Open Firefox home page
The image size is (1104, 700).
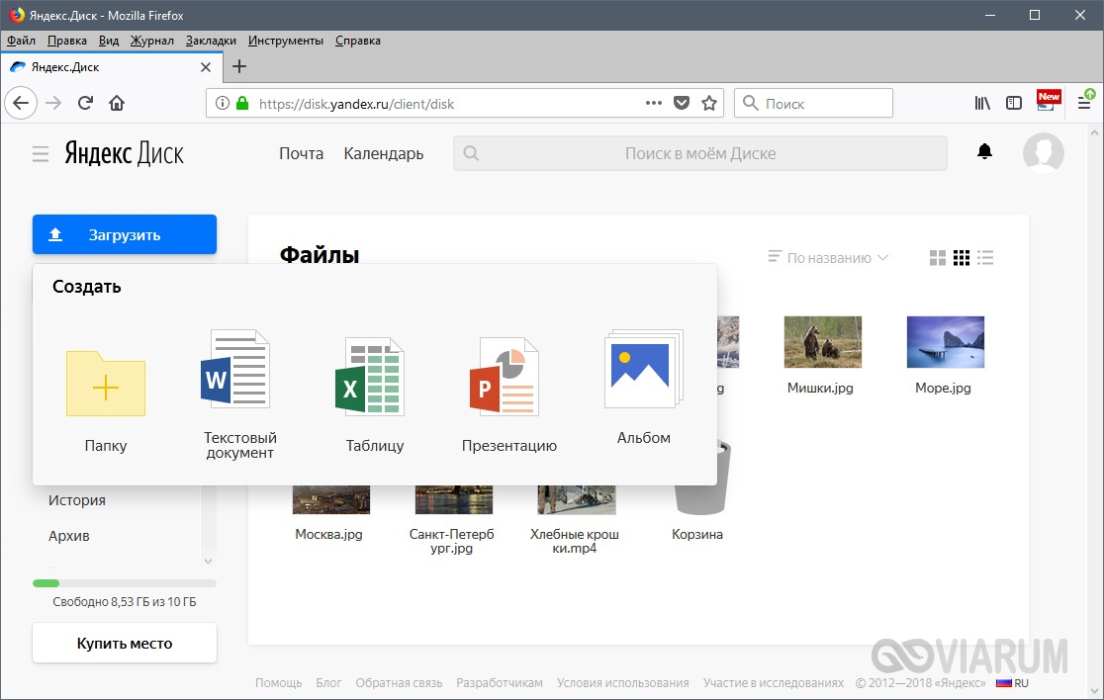117,104
